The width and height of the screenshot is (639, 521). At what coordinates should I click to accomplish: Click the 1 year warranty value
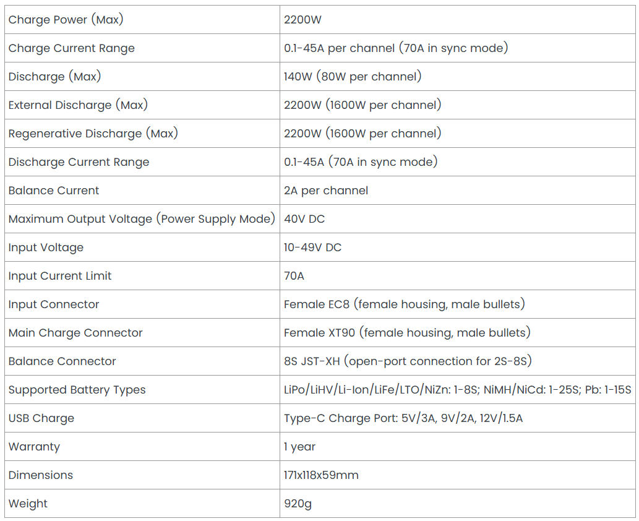299,447
